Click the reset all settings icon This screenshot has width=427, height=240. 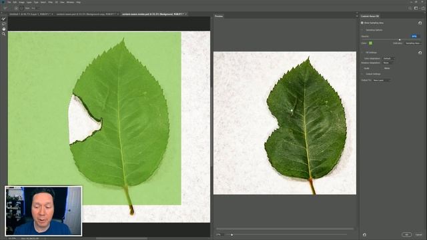point(364,235)
